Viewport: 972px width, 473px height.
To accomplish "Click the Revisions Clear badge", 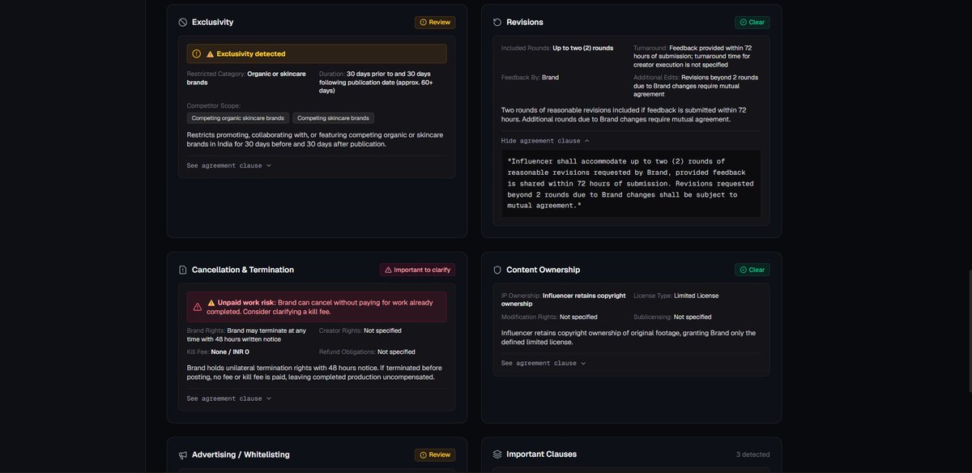I will [752, 23].
